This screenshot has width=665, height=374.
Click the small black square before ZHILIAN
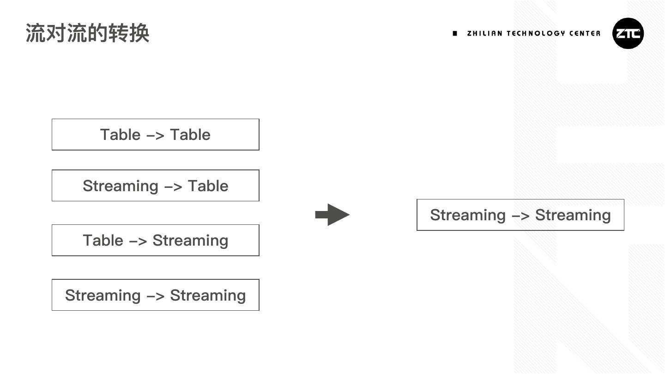pyautogui.click(x=455, y=33)
